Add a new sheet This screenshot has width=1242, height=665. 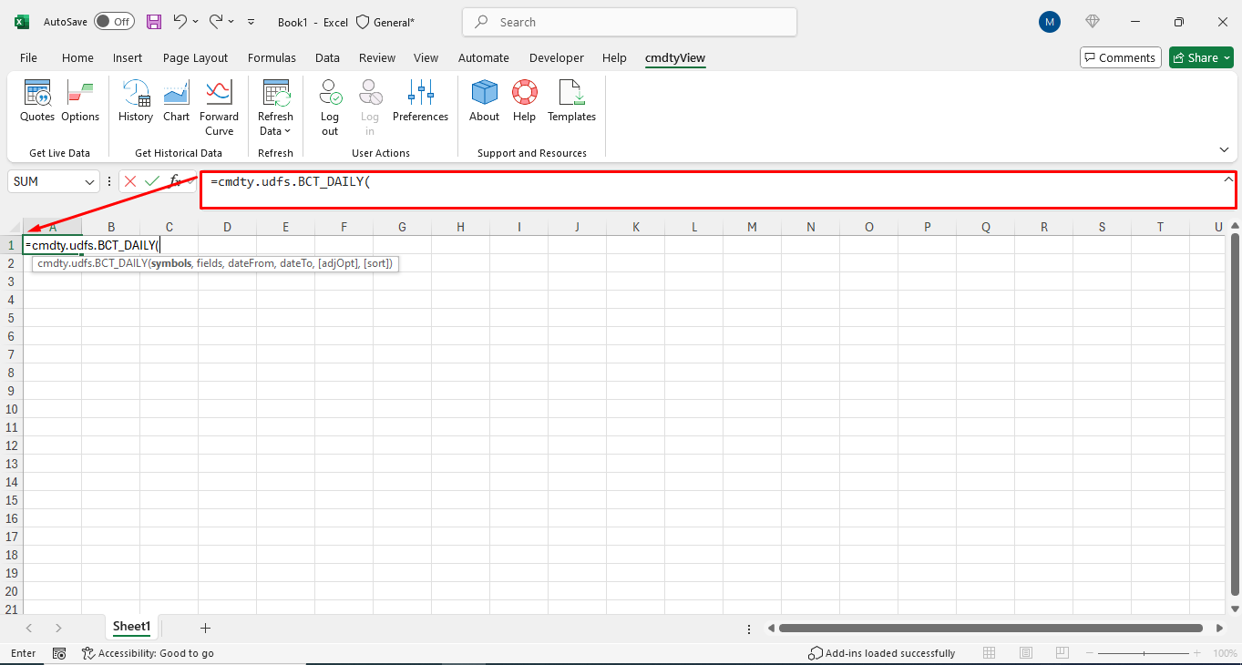205,628
